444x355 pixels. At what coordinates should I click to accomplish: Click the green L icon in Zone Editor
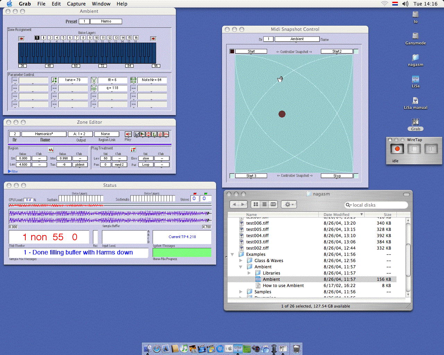click(154, 134)
